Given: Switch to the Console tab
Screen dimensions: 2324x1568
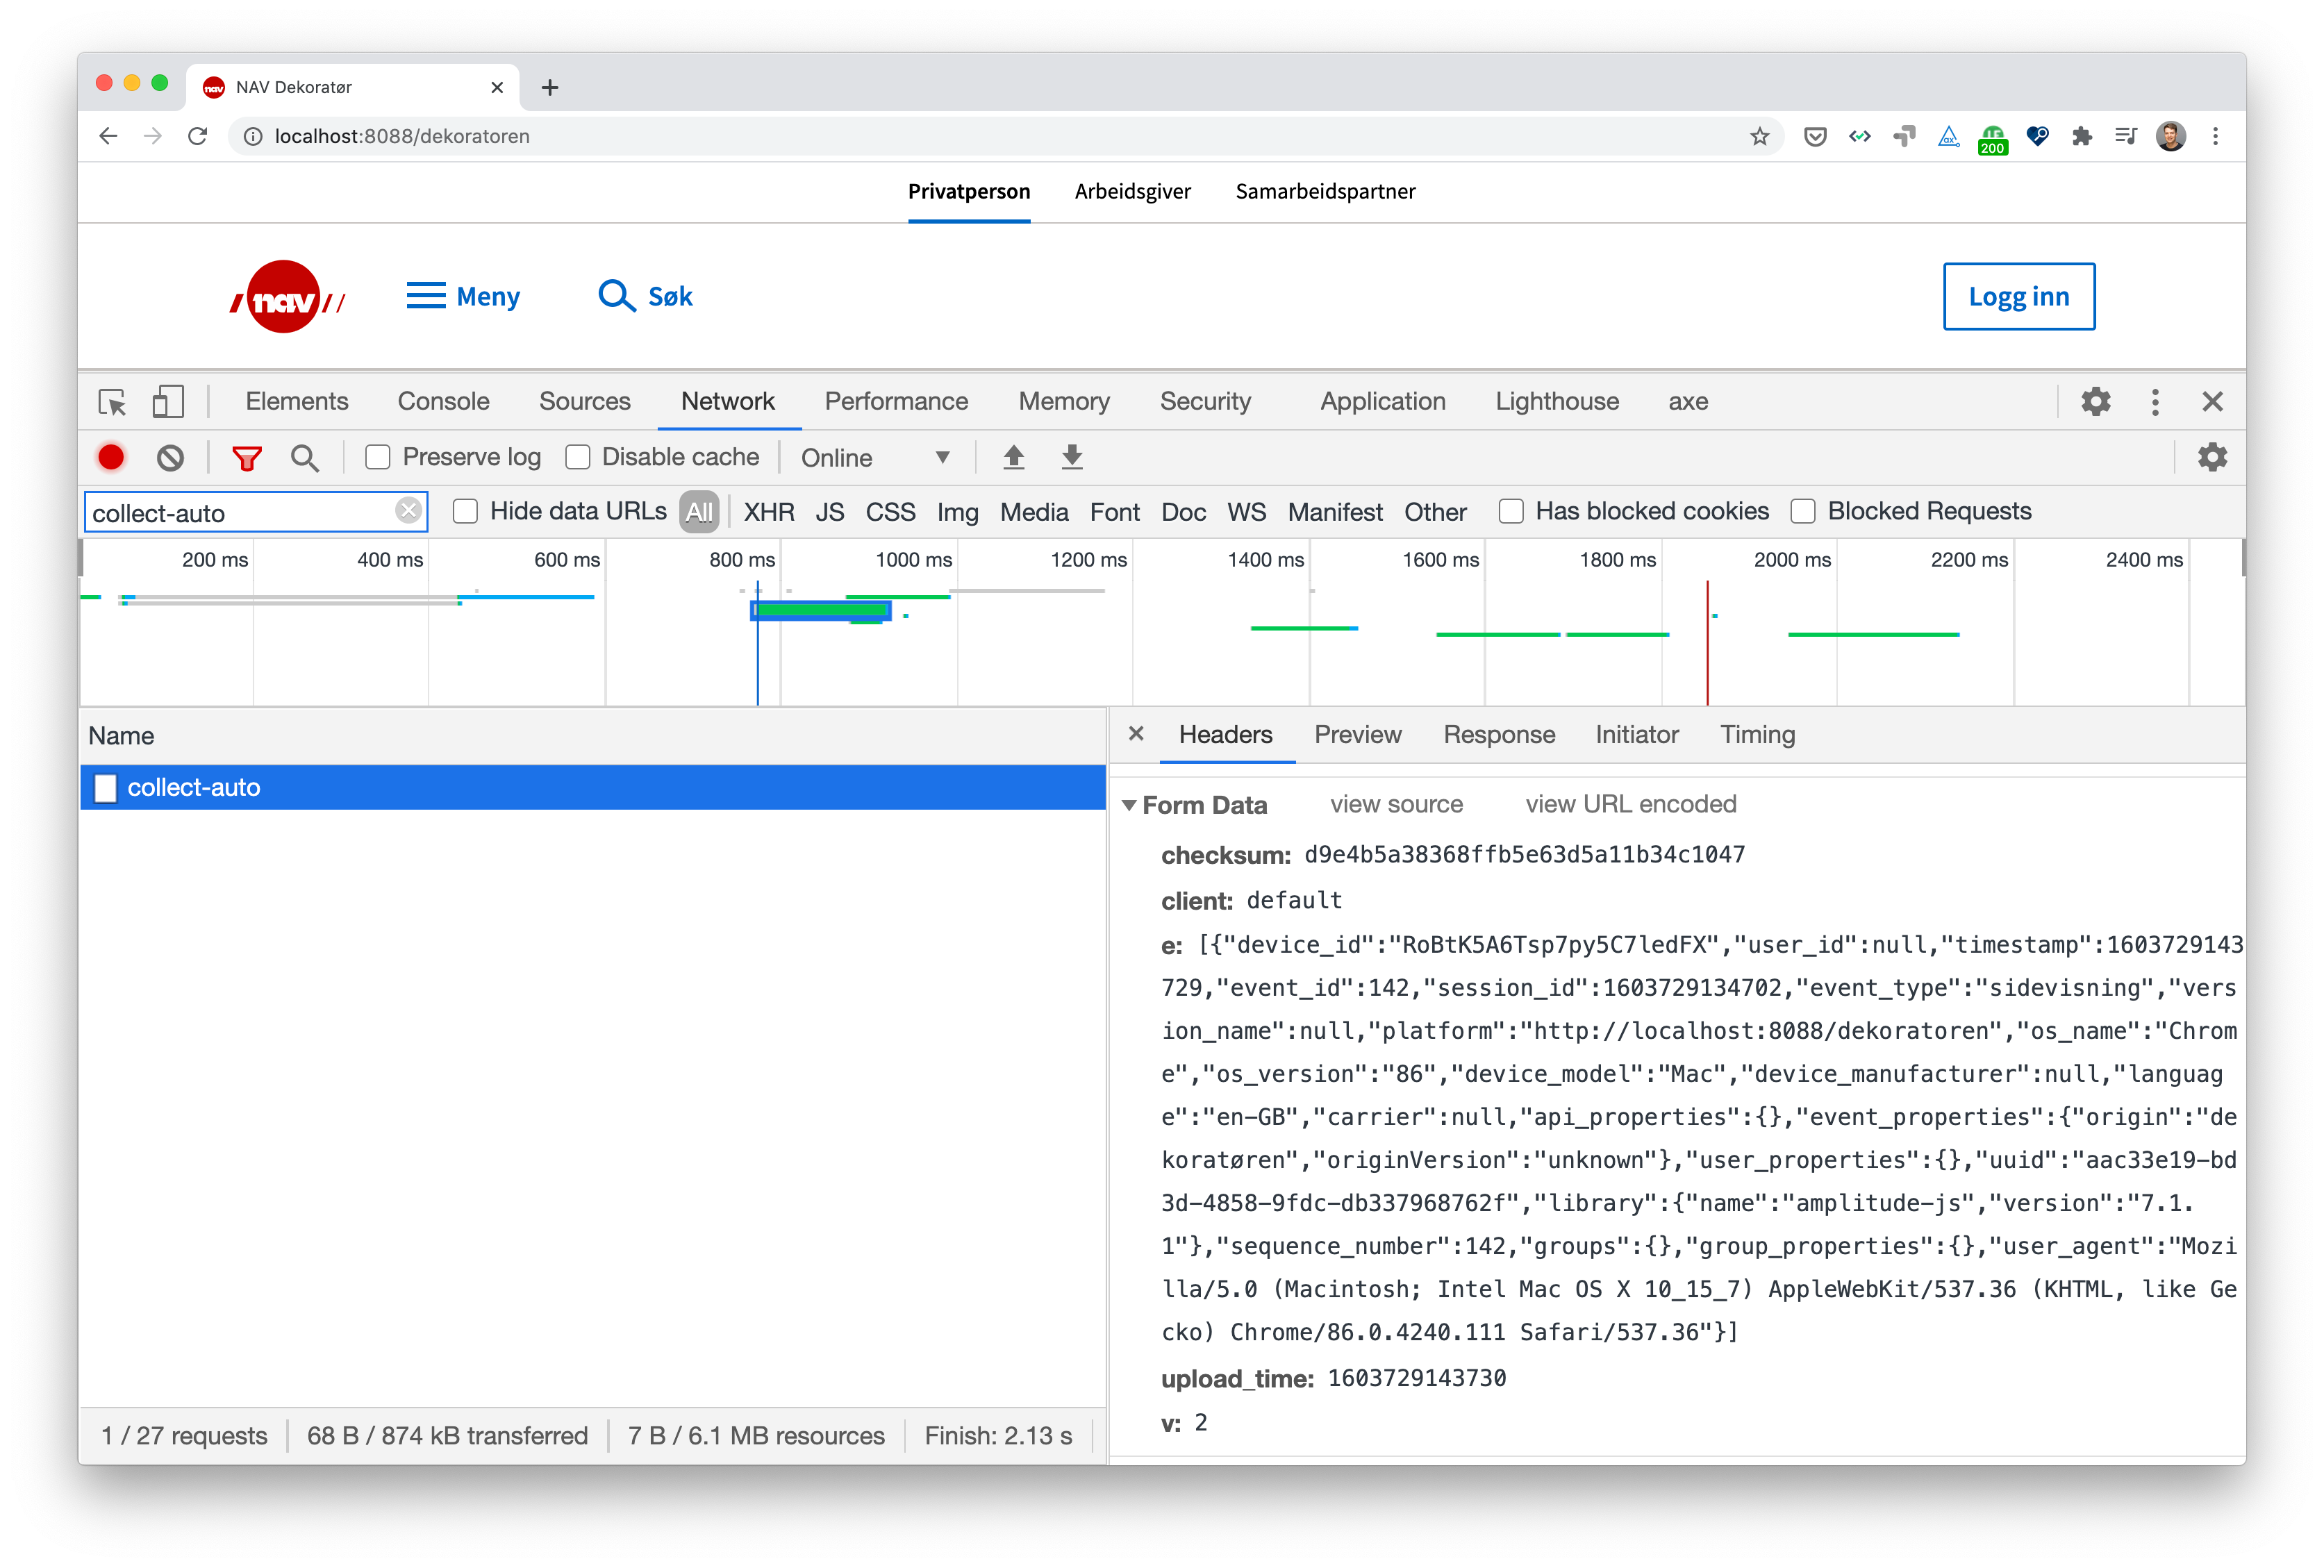Looking at the screenshot, I should click(x=443, y=402).
